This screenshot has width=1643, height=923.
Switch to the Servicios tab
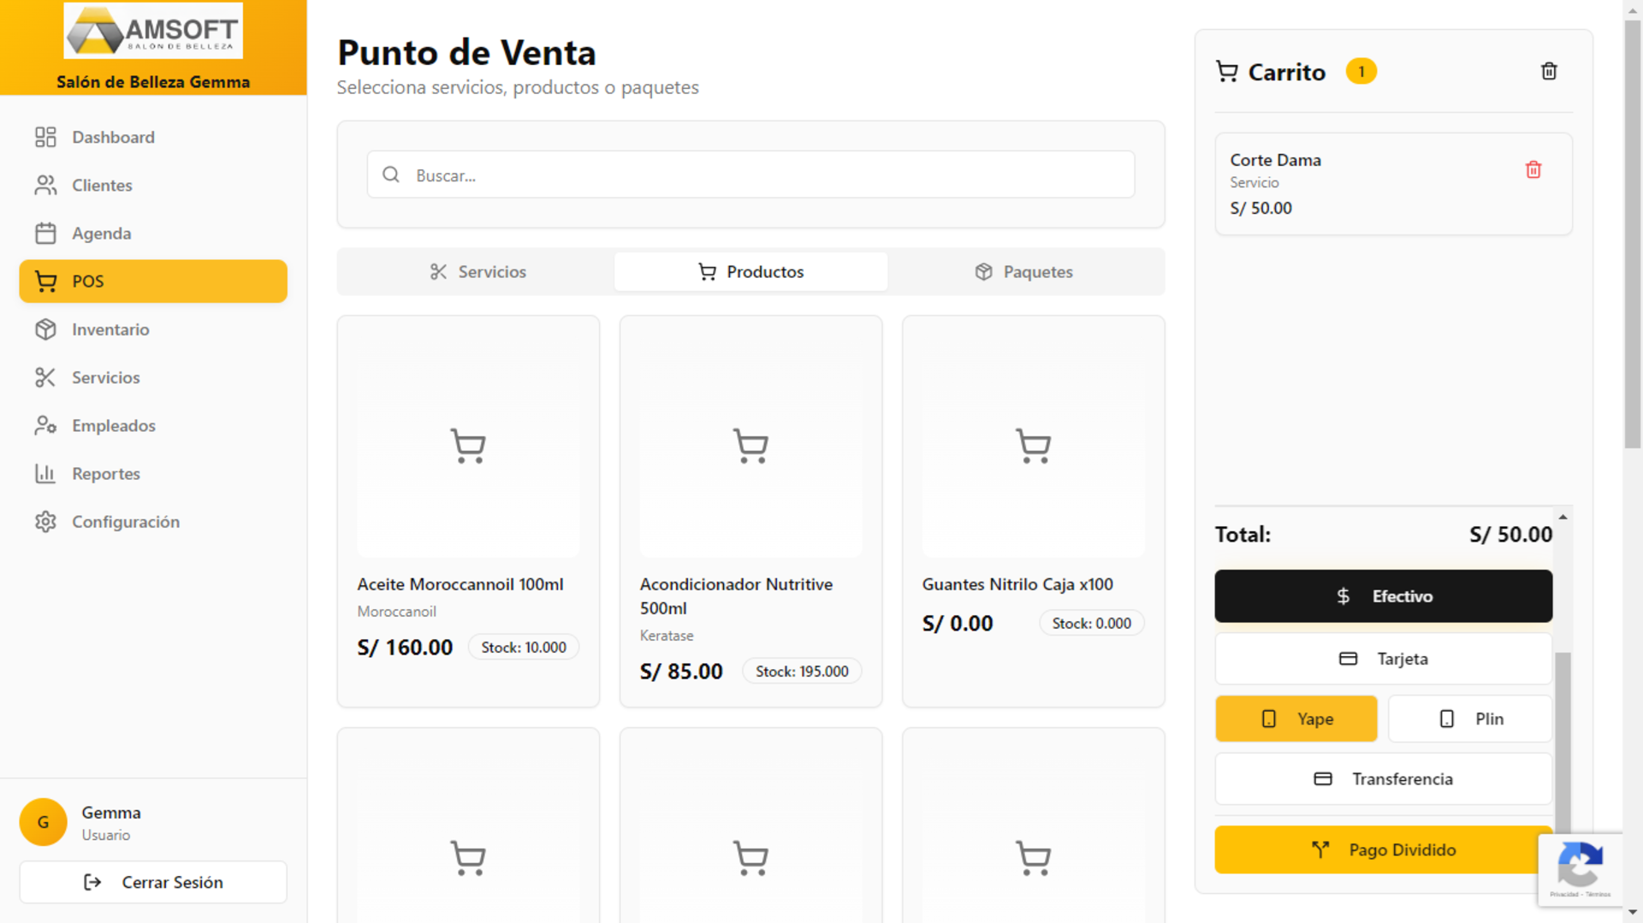478,271
